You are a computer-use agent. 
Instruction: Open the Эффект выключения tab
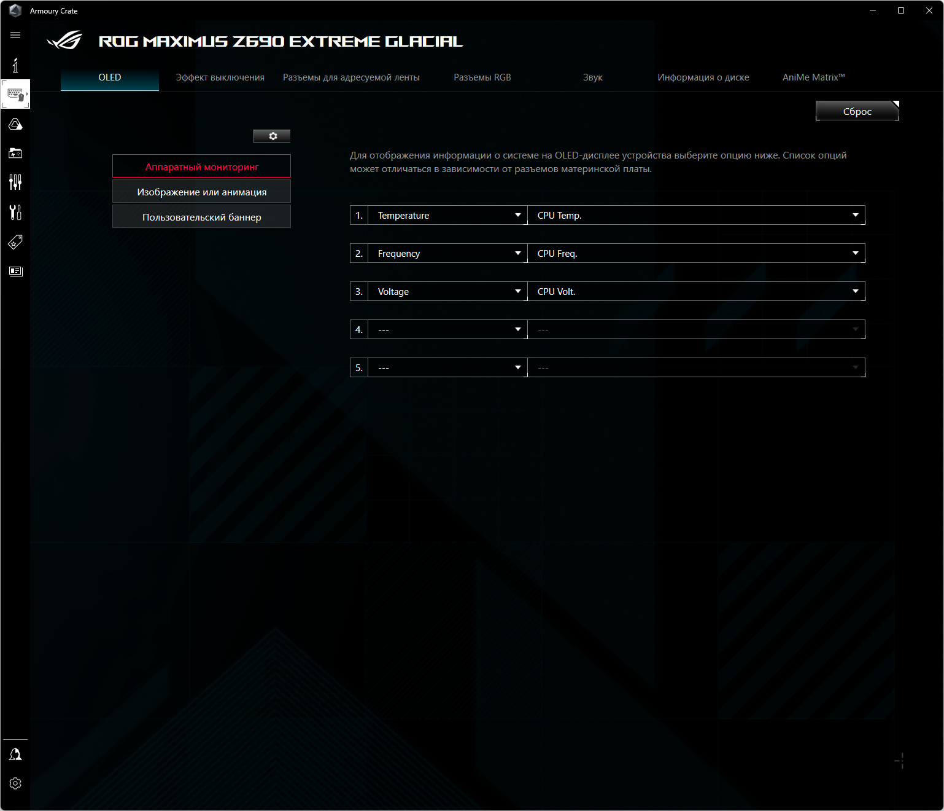coord(220,77)
